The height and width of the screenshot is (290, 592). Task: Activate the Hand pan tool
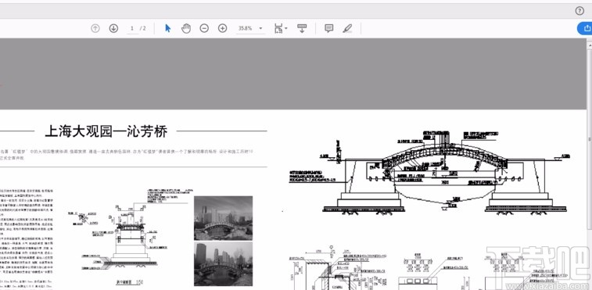point(186,28)
